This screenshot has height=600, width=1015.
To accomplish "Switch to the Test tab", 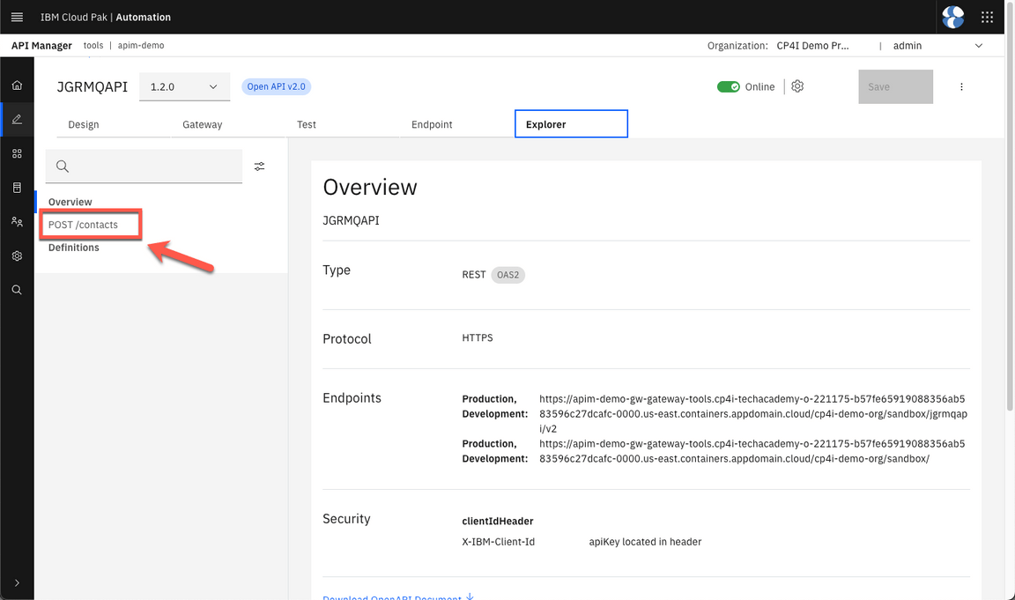I will coord(307,124).
